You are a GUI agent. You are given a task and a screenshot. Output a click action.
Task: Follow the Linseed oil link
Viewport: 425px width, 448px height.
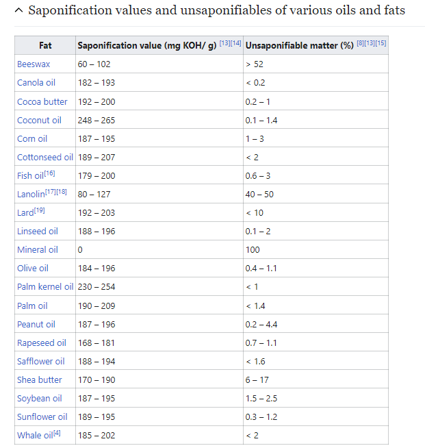tap(38, 232)
